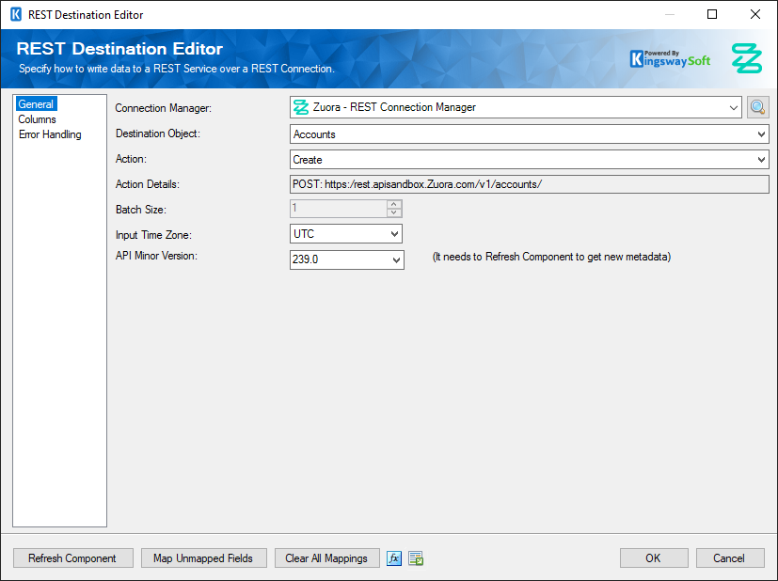Image resolution: width=778 pixels, height=581 pixels.
Task: Click the expression fx icon
Action: [x=394, y=558]
